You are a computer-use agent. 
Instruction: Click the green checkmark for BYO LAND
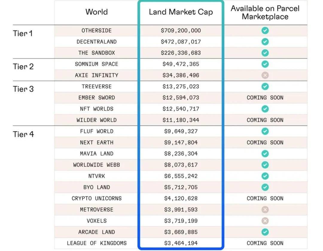265,187
